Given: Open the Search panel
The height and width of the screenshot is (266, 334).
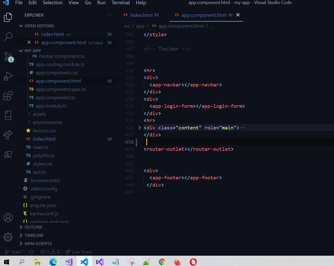Looking at the screenshot, I should point(8,37).
